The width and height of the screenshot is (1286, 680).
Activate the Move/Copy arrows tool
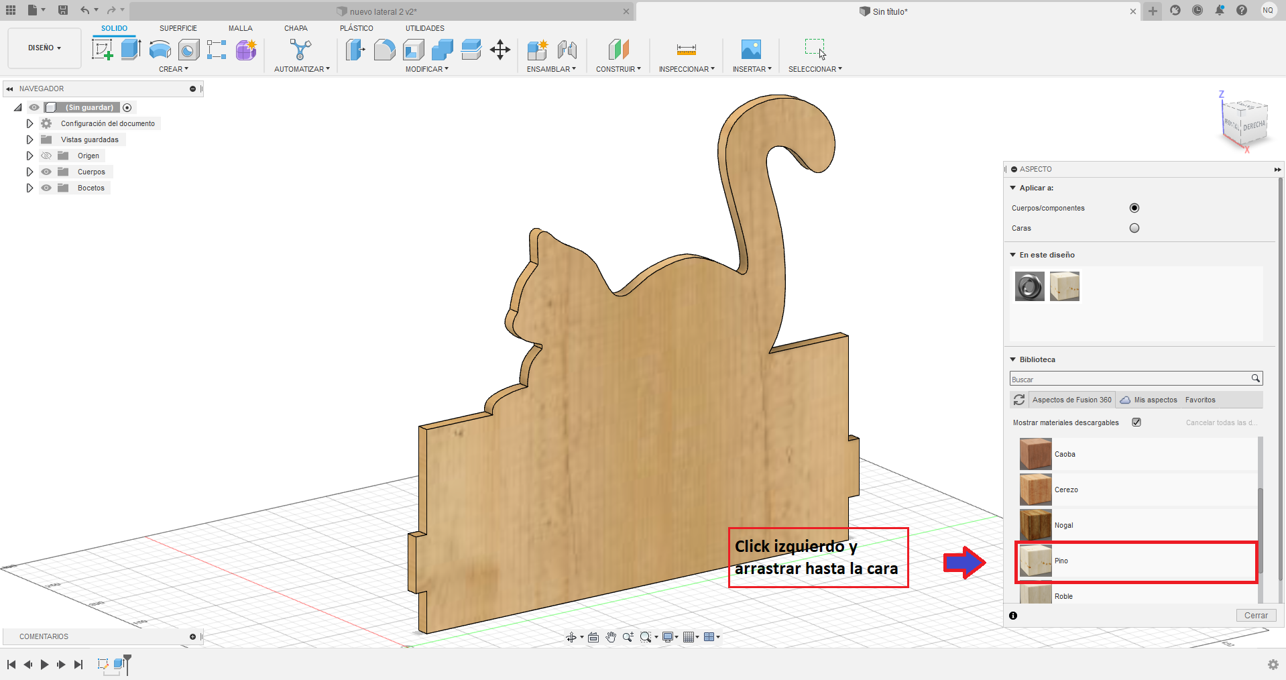pyautogui.click(x=500, y=50)
